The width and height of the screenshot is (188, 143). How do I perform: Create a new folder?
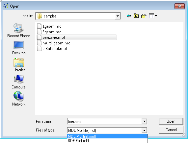click(144, 16)
